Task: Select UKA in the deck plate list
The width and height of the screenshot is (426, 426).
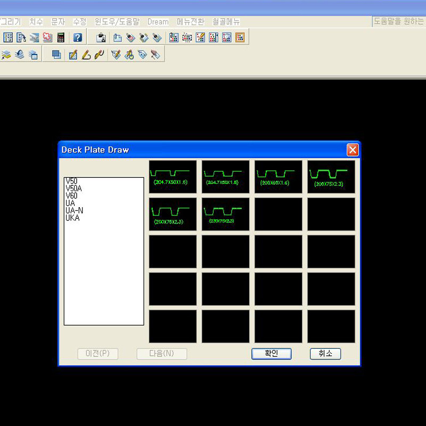Action: pyautogui.click(x=72, y=218)
